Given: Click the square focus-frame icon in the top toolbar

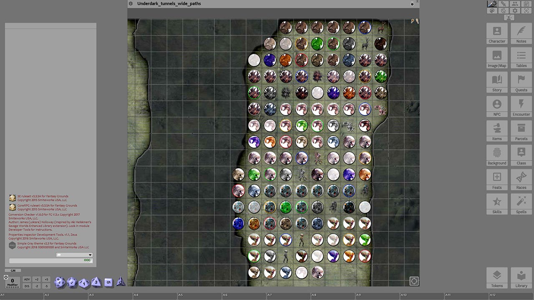Looking at the screenshot, I should [526, 10].
